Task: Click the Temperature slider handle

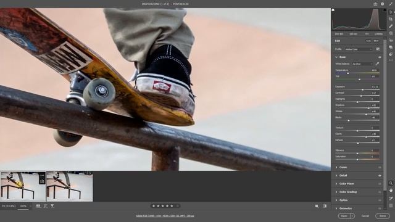Action: click(348, 73)
